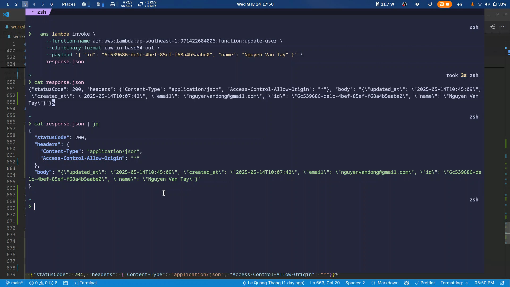The image size is (510, 287).
Task: Switch to workspace 2 in top bar
Action: 16,4
